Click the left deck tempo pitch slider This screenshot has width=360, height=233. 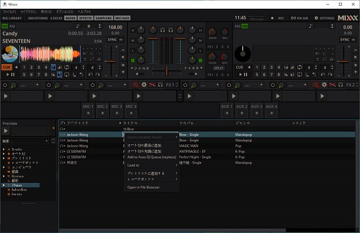tap(112, 61)
